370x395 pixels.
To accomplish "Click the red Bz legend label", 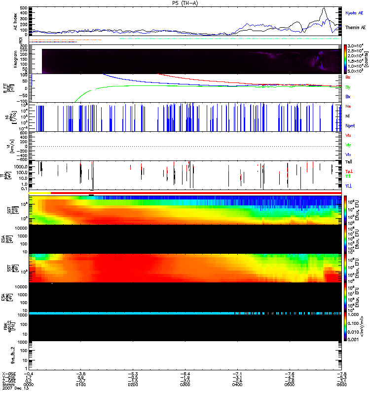I will [348, 77].
